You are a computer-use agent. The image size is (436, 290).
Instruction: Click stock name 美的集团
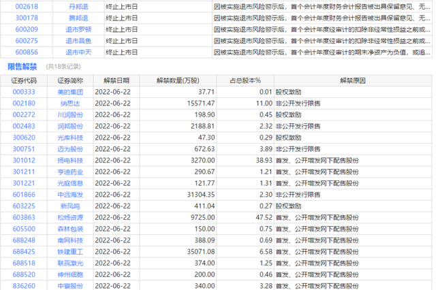pyautogui.click(x=70, y=92)
